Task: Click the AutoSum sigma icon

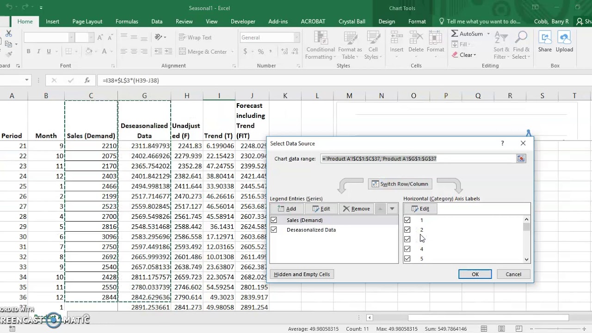Action: coord(455,34)
